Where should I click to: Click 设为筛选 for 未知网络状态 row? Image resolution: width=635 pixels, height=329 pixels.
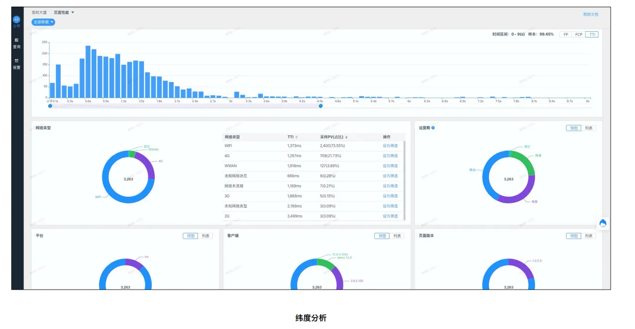[x=390, y=176]
